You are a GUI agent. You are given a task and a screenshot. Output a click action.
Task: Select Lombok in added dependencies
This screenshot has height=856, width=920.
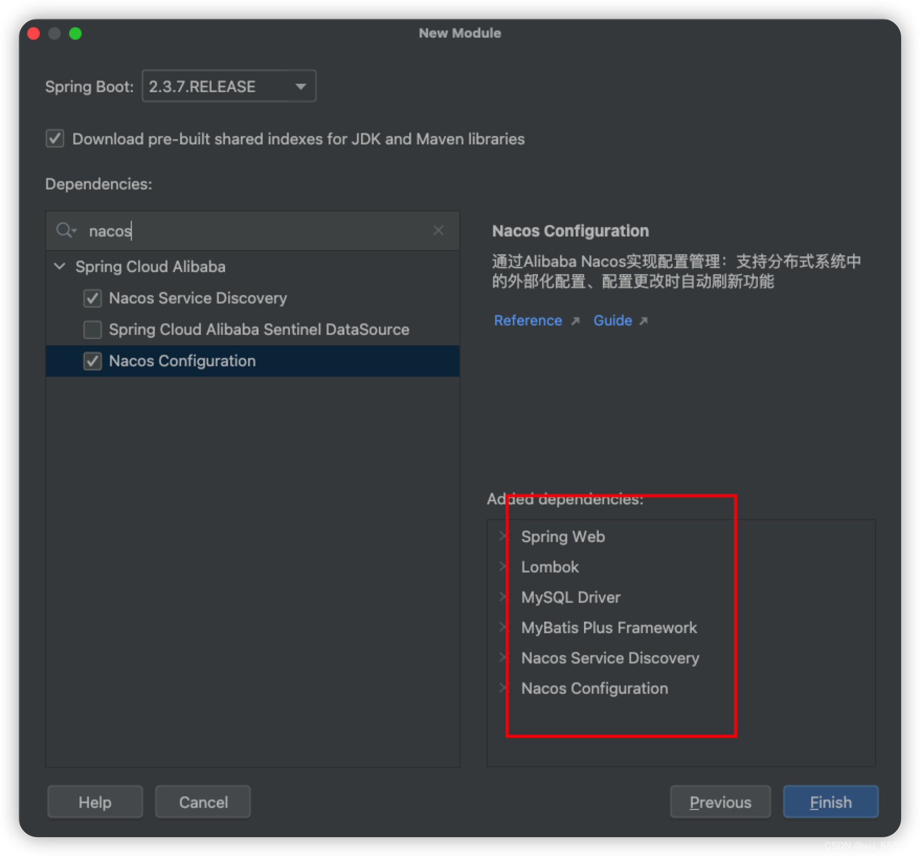coord(550,567)
